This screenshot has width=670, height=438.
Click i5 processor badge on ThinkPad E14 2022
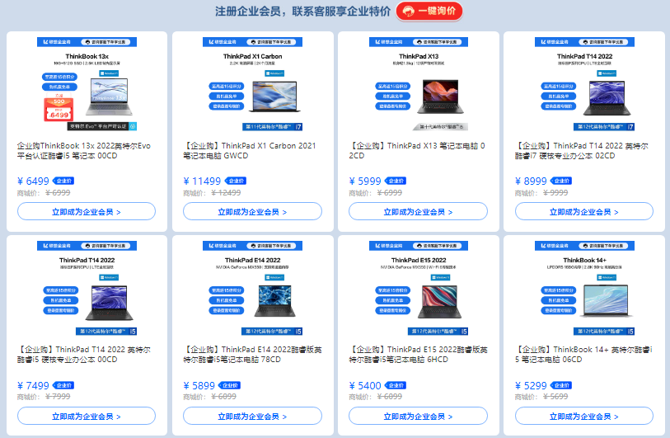click(x=272, y=331)
